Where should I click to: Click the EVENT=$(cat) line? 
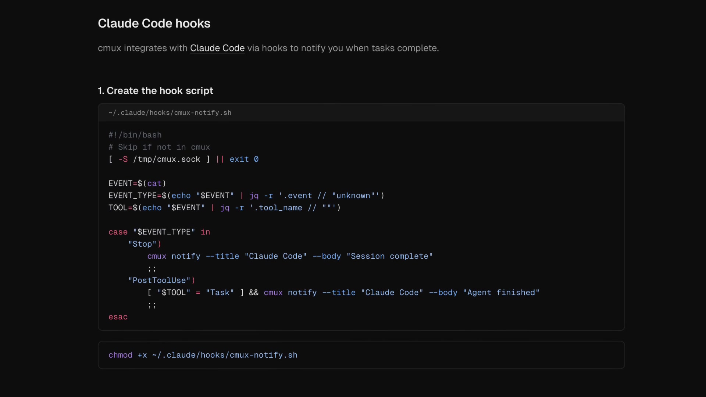[x=137, y=183]
